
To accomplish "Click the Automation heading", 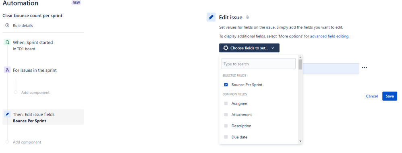I will click(x=21, y=3).
